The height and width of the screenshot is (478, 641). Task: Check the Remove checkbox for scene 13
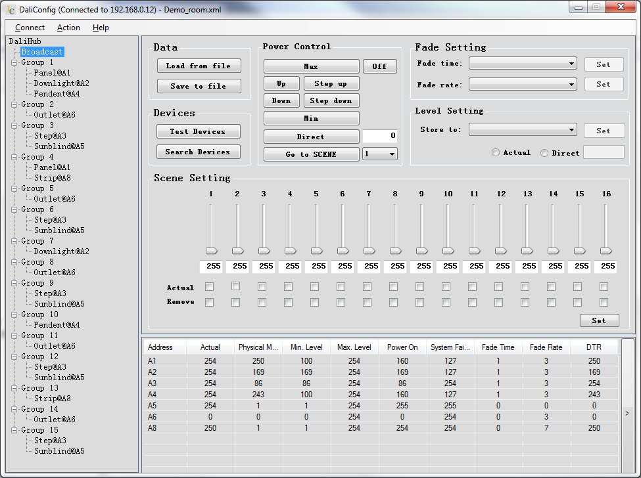pos(525,303)
